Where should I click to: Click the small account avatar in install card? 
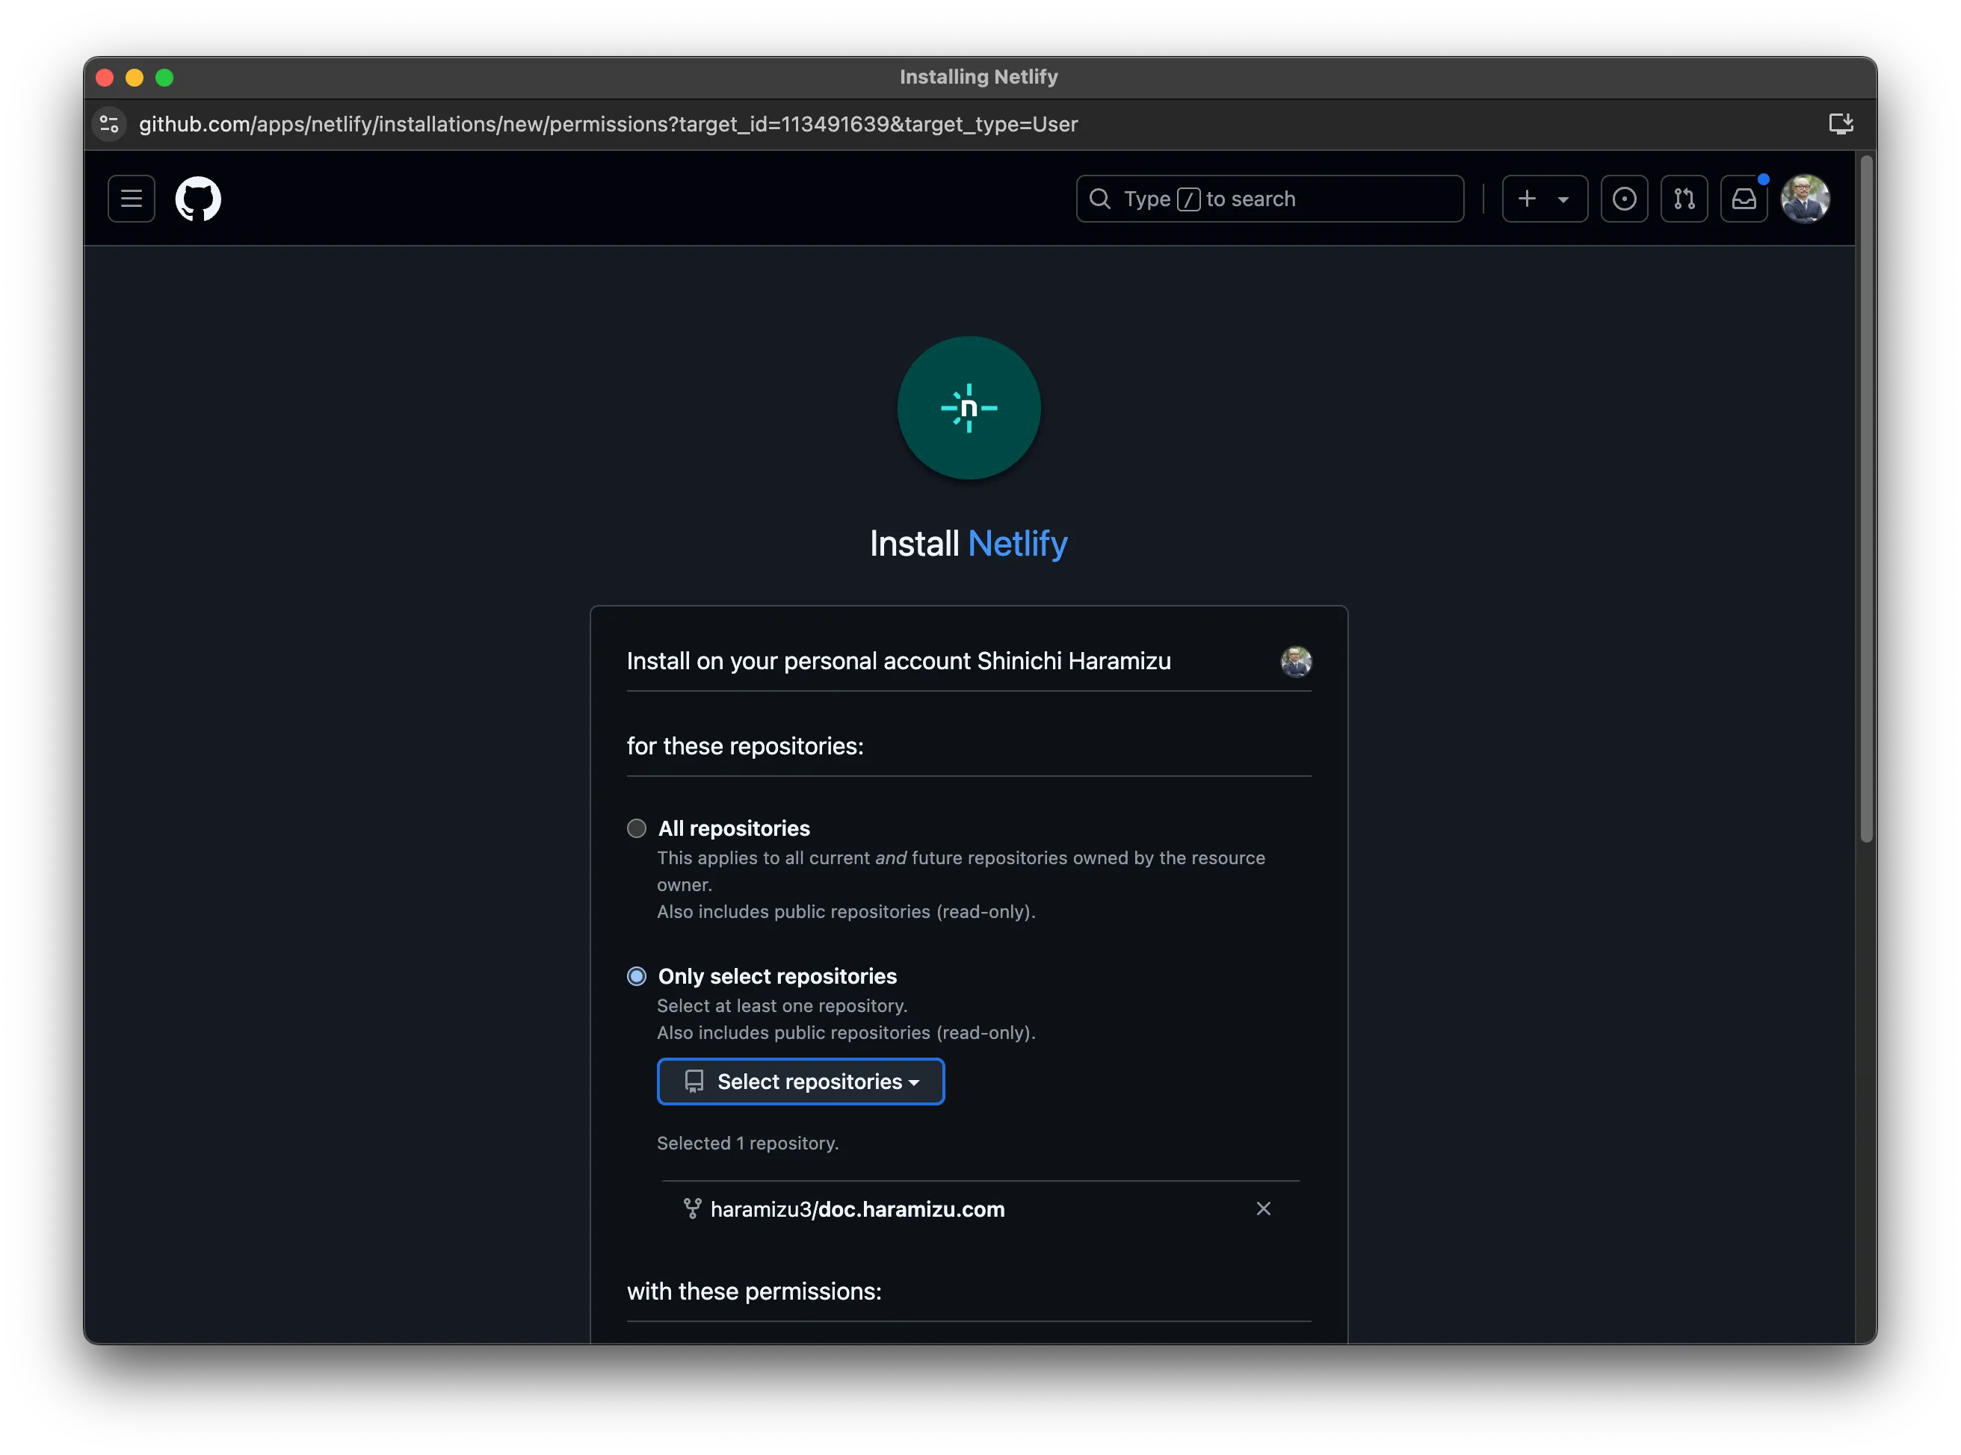(x=1296, y=662)
